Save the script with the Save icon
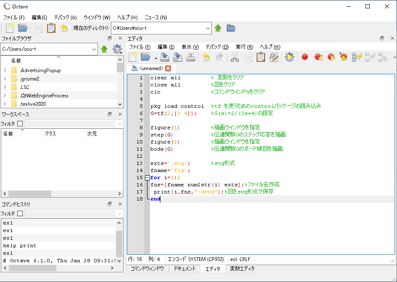The width and height of the screenshot is (397, 282). pyautogui.click(x=164, y=57)
